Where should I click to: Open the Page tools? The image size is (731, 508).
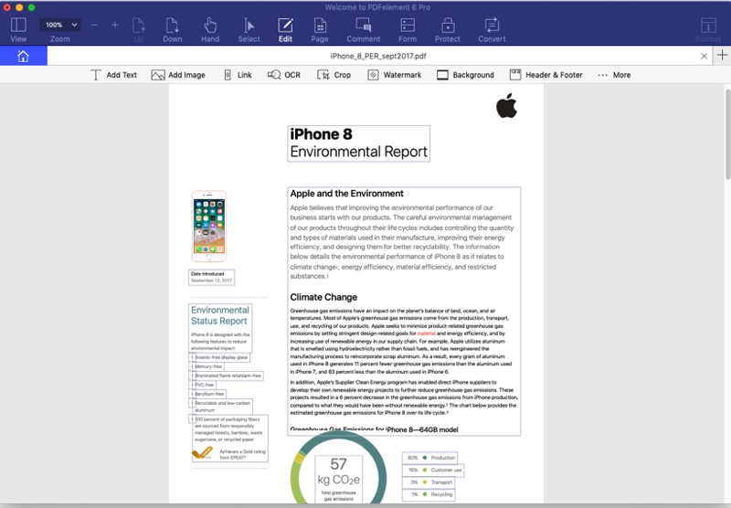320,30
